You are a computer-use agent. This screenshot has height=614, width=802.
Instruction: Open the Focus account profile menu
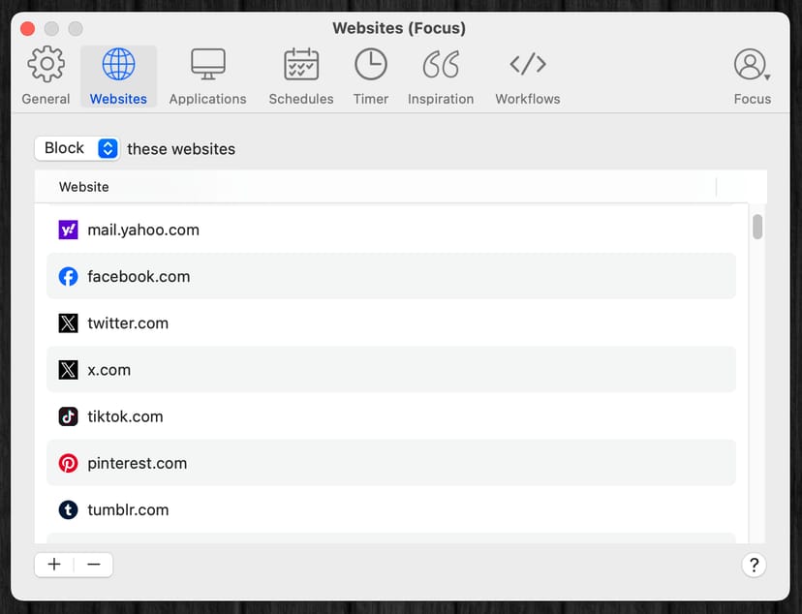(x=752, y=66)
